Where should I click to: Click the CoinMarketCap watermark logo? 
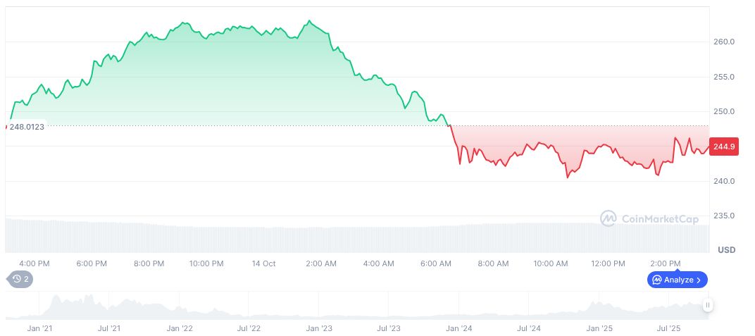click(x=649, y=219)
